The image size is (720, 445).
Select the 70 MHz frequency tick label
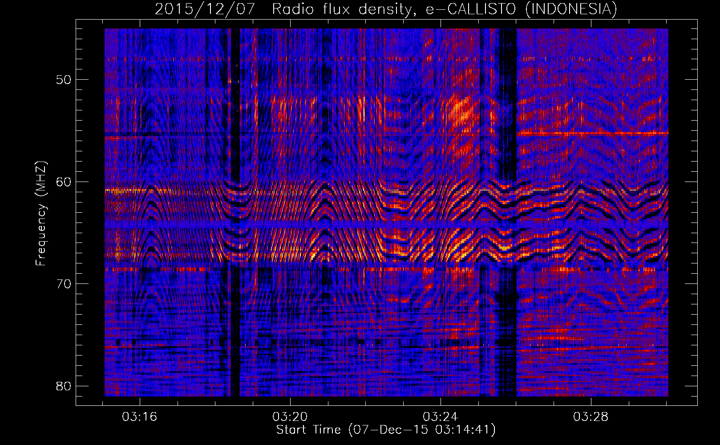[x=64, y=283]
